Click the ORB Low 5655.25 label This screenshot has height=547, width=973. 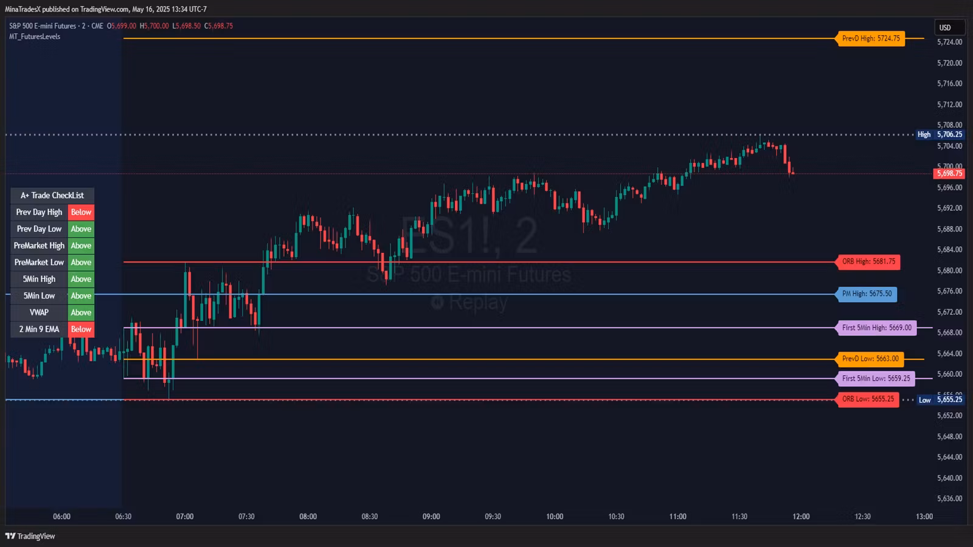tap(868, 399)
